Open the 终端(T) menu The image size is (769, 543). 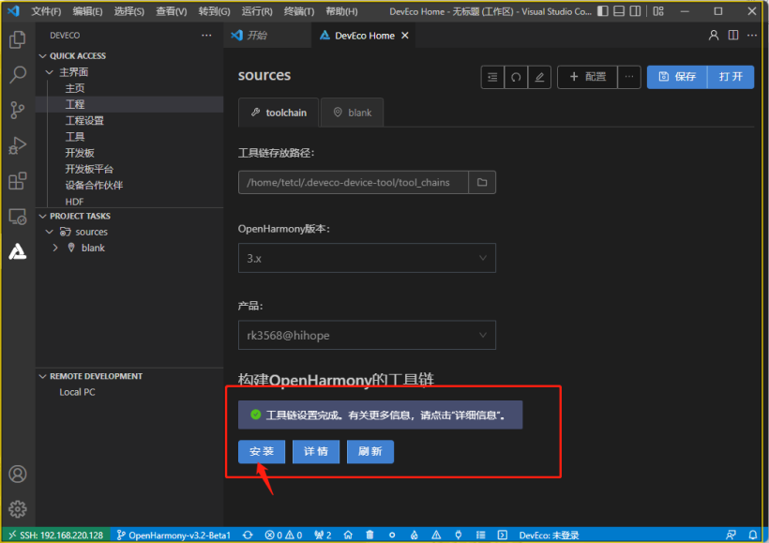299,11
